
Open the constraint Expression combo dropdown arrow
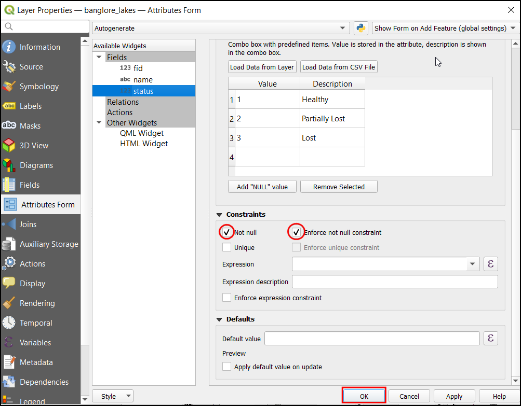[472, 264]
